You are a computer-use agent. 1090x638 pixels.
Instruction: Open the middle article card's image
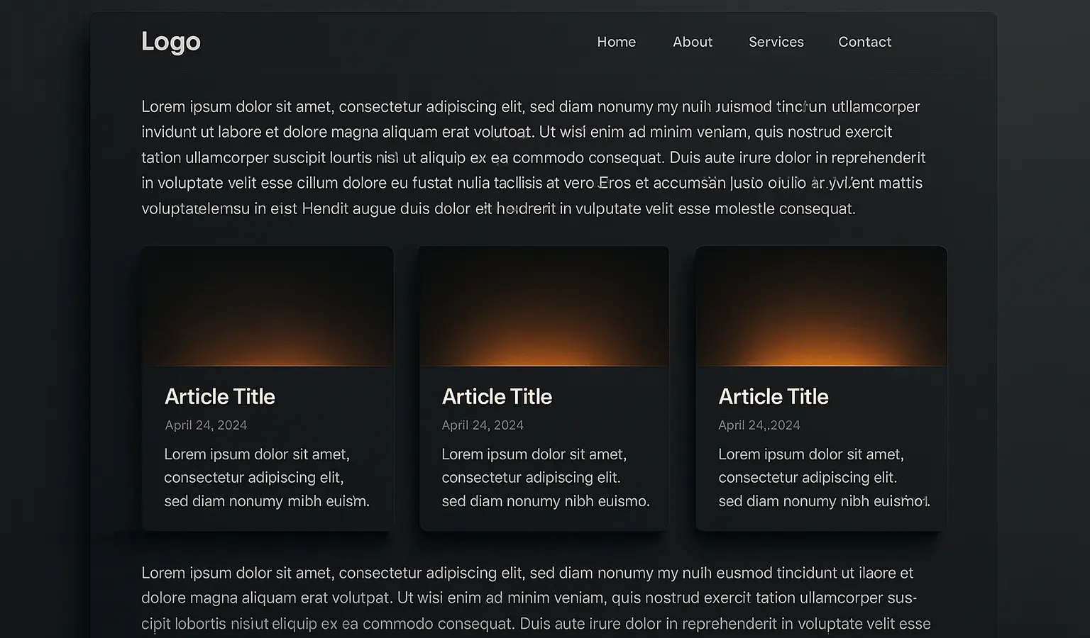(x=544, y=306)
